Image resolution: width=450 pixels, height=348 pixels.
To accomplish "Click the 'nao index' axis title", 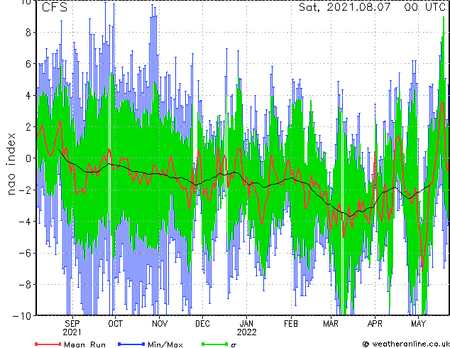I will (x=11, y=163).
